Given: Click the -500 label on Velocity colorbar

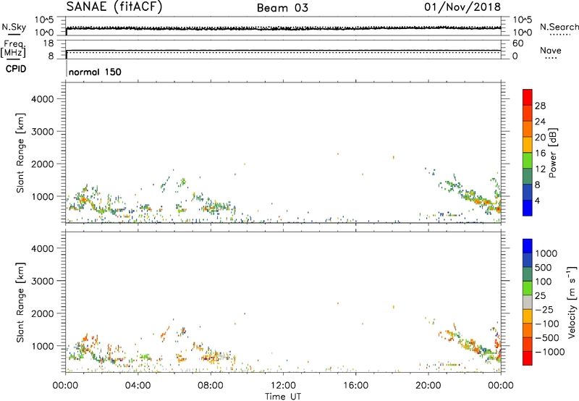Looking at the screenshot, I should point(547,337).
